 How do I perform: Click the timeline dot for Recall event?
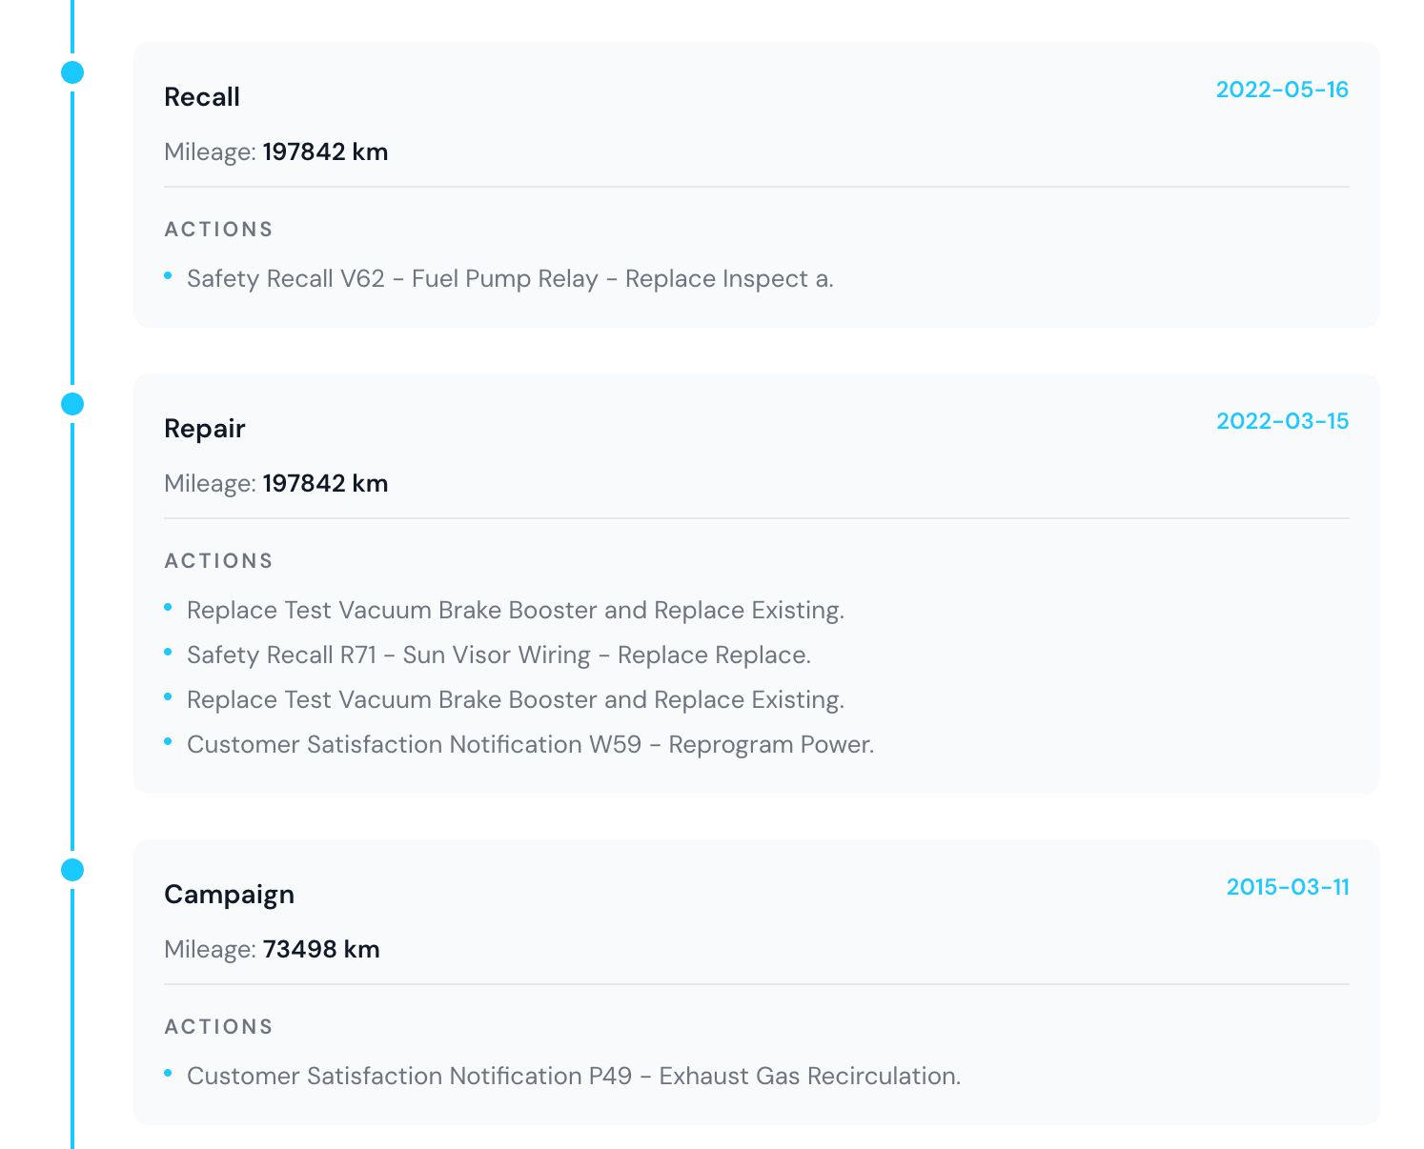coord(72,72)
